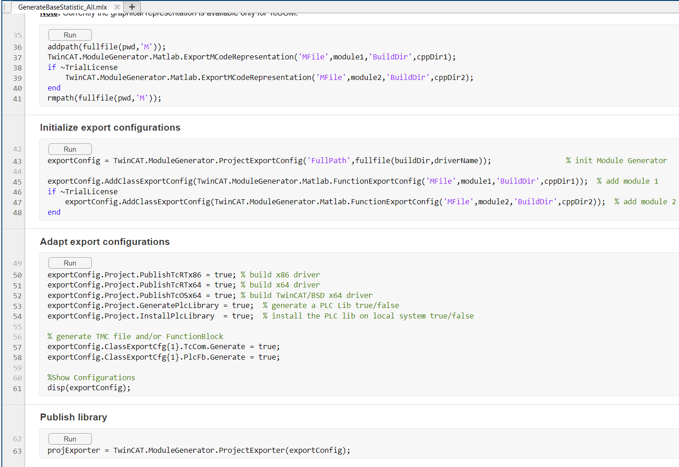Screen dimensions: 679x467
Task: Click '% generate TMC file and/or FunctionBlock' comment
Action: point(135,336)
